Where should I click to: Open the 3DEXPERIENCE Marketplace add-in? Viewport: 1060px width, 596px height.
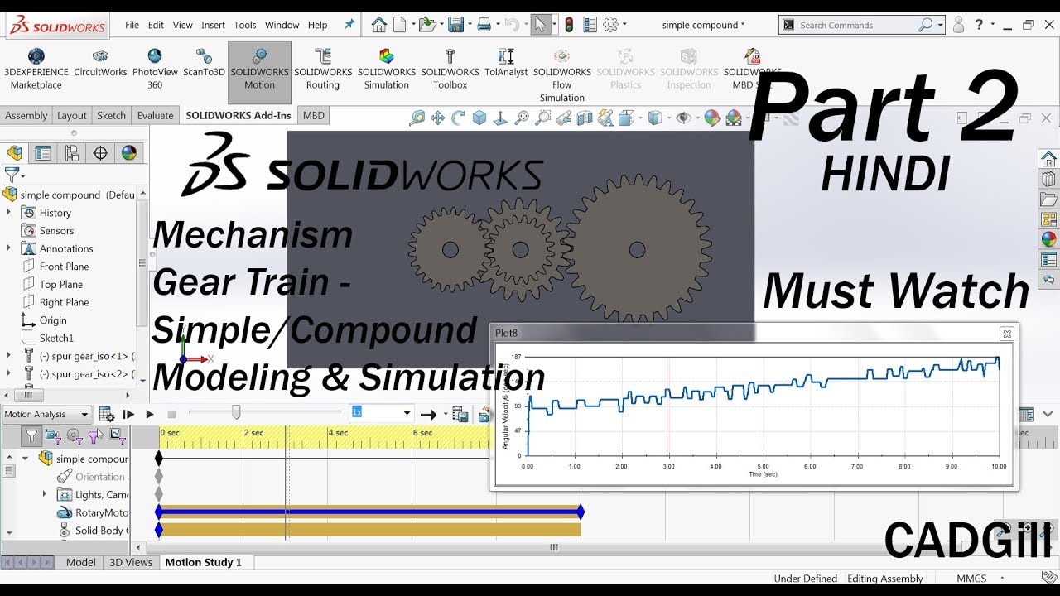click(x=36, y=70)
